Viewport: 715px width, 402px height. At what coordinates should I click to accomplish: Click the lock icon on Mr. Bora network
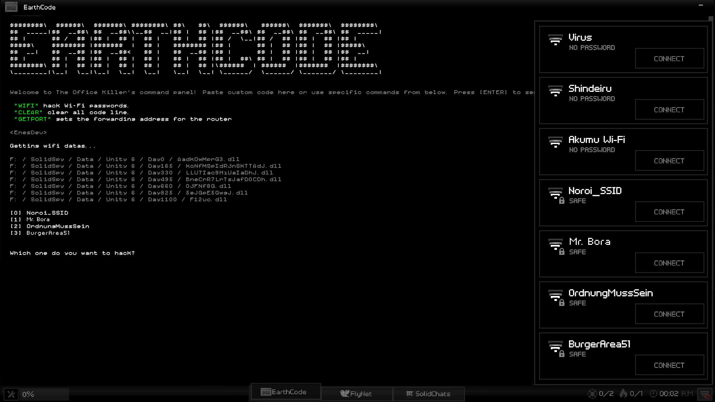pos(562,252)
